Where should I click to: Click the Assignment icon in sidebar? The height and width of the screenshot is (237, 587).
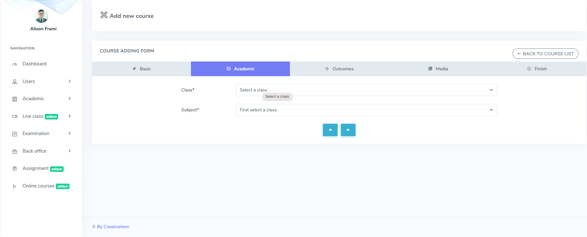tap(15, 169)
